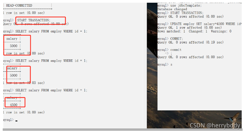Click the 'Database changed' message
This screenshot has width=245, height=132.
(172, 9)
